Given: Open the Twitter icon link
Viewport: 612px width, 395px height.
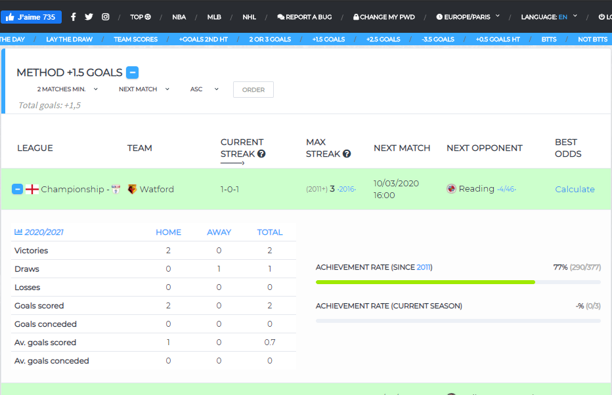Looking at the screenshot, I should [89, 17].
